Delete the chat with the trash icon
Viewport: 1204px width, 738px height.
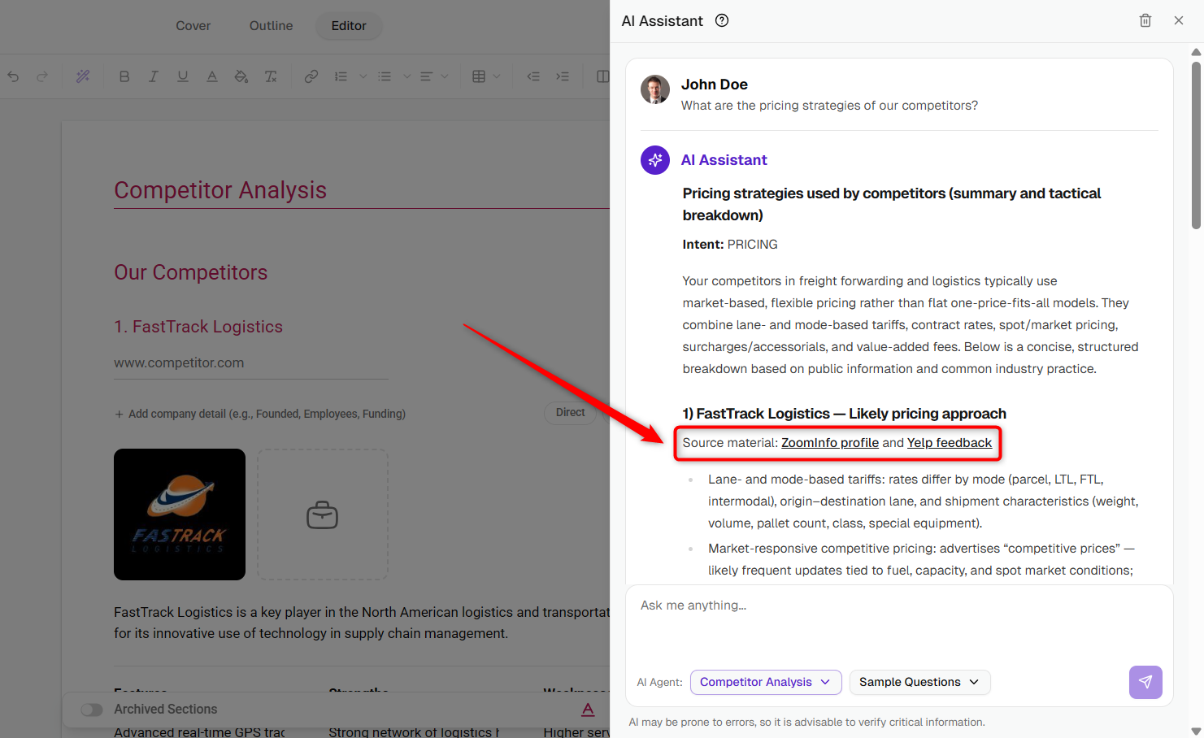click(1145, 20)
